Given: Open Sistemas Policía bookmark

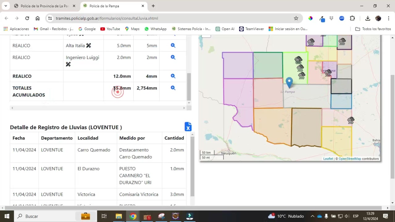Looking at the screenshot, I should click(x=191, y=29).
